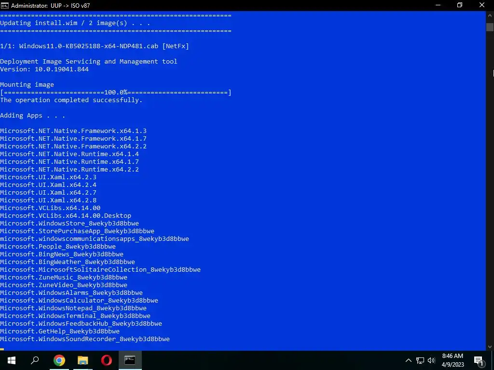Click the KB5025188-x64-NDP481.cab line

click(95, 46)
